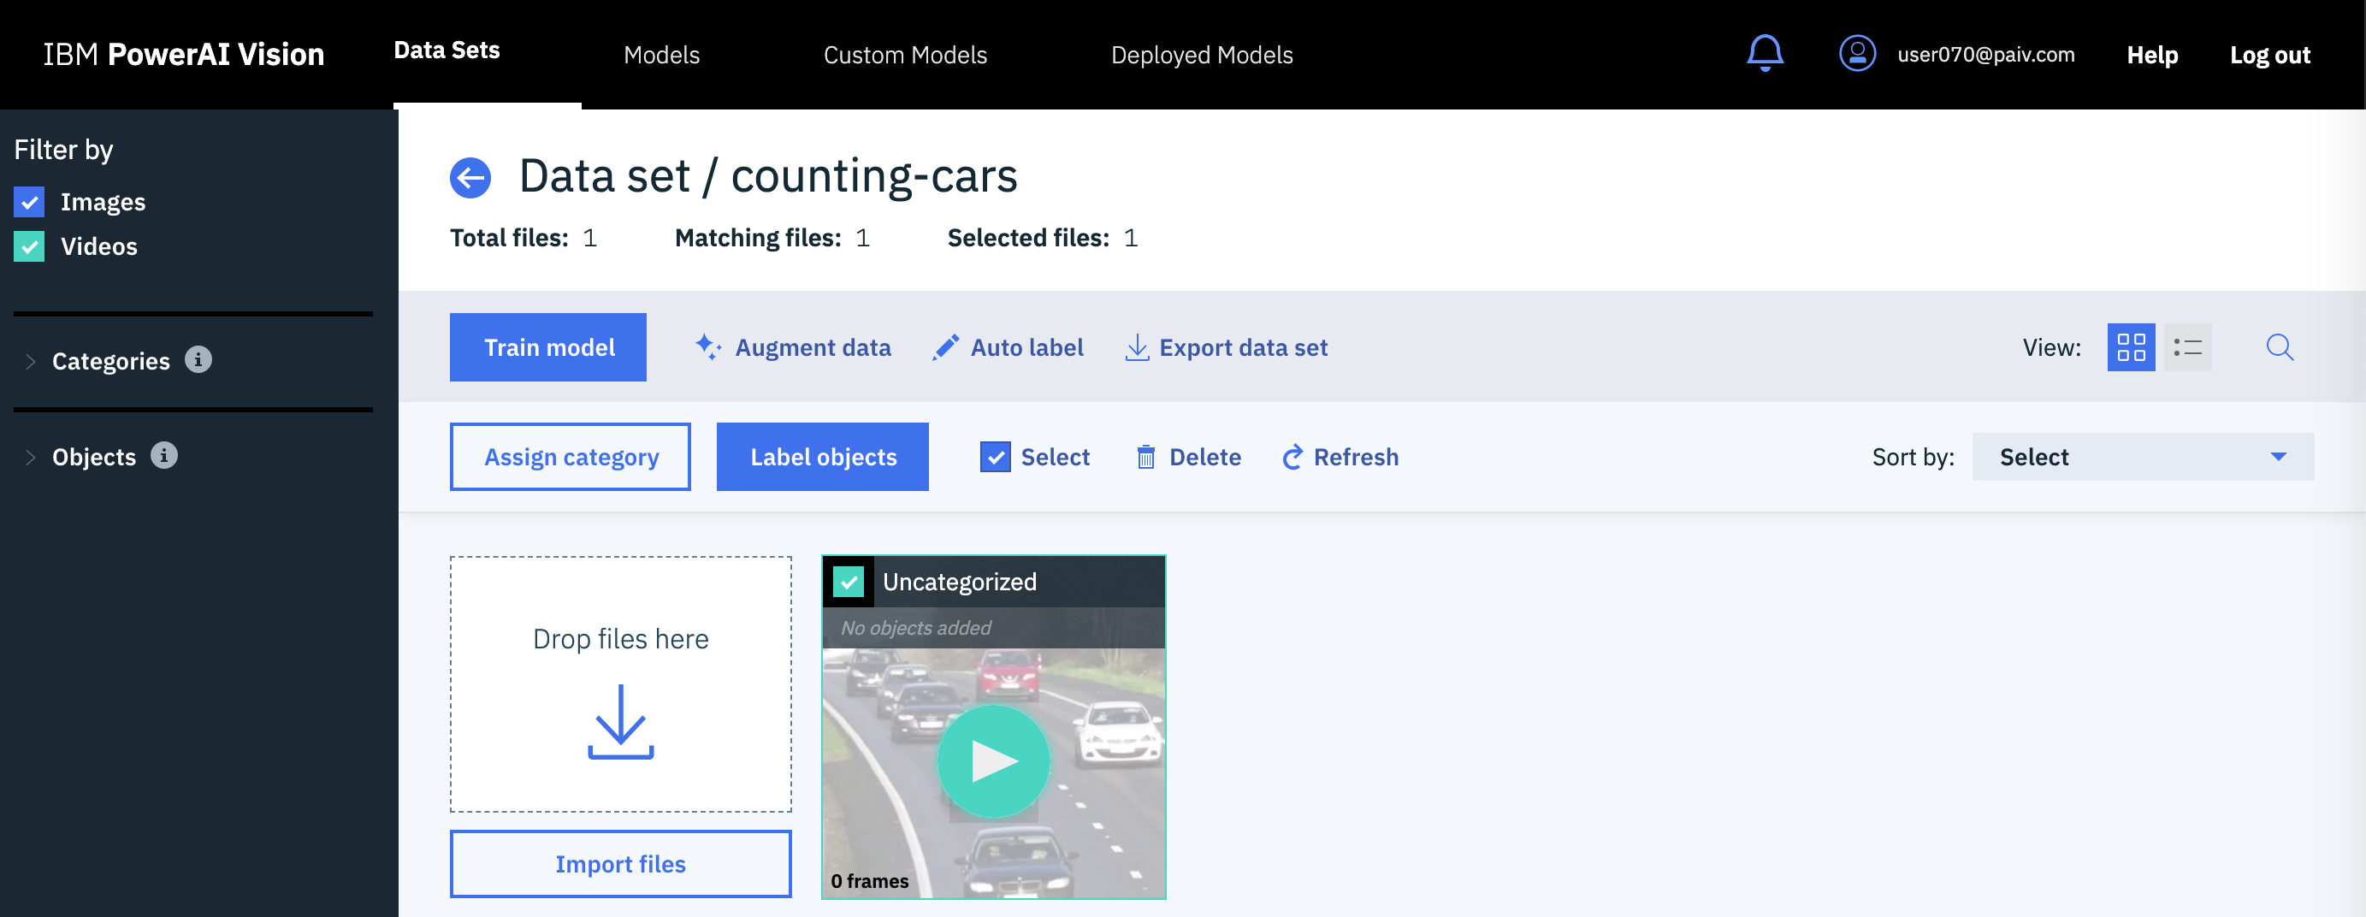
Task: Open the Models tab
Action: pyautogui.click(x=661, y=55)
